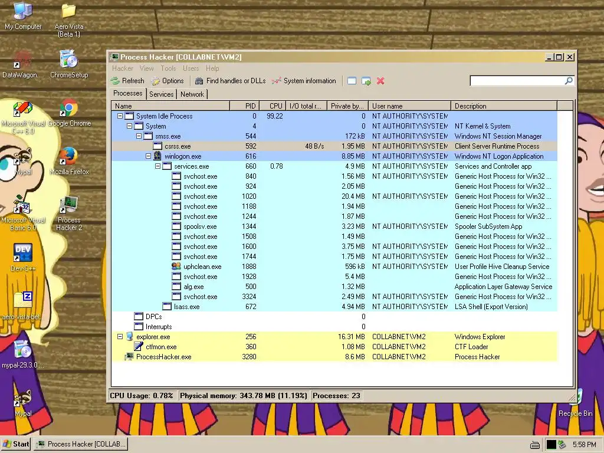The image size is (604, 453).
Task: Click Process Hacker taskbar button
Action: click(x=81, y=444)
